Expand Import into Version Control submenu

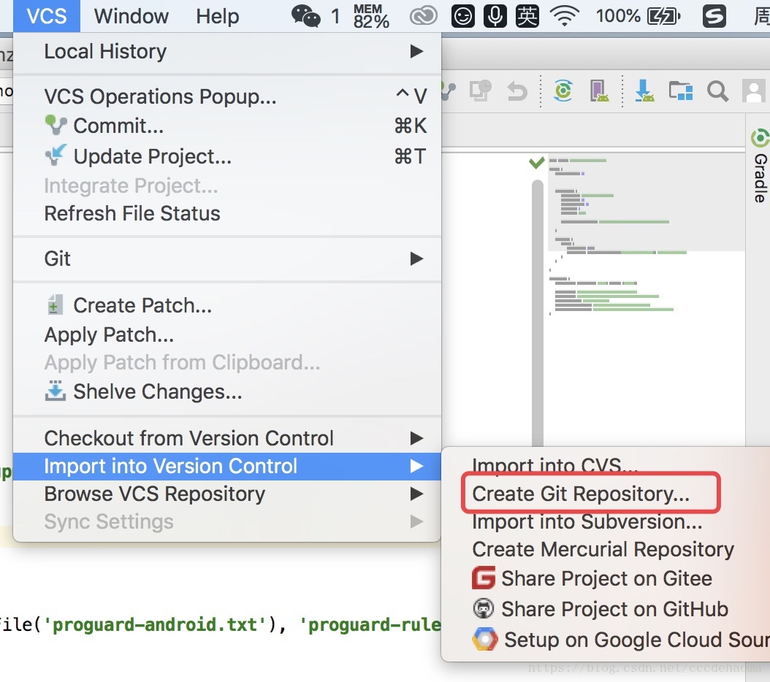click(227, 467)
